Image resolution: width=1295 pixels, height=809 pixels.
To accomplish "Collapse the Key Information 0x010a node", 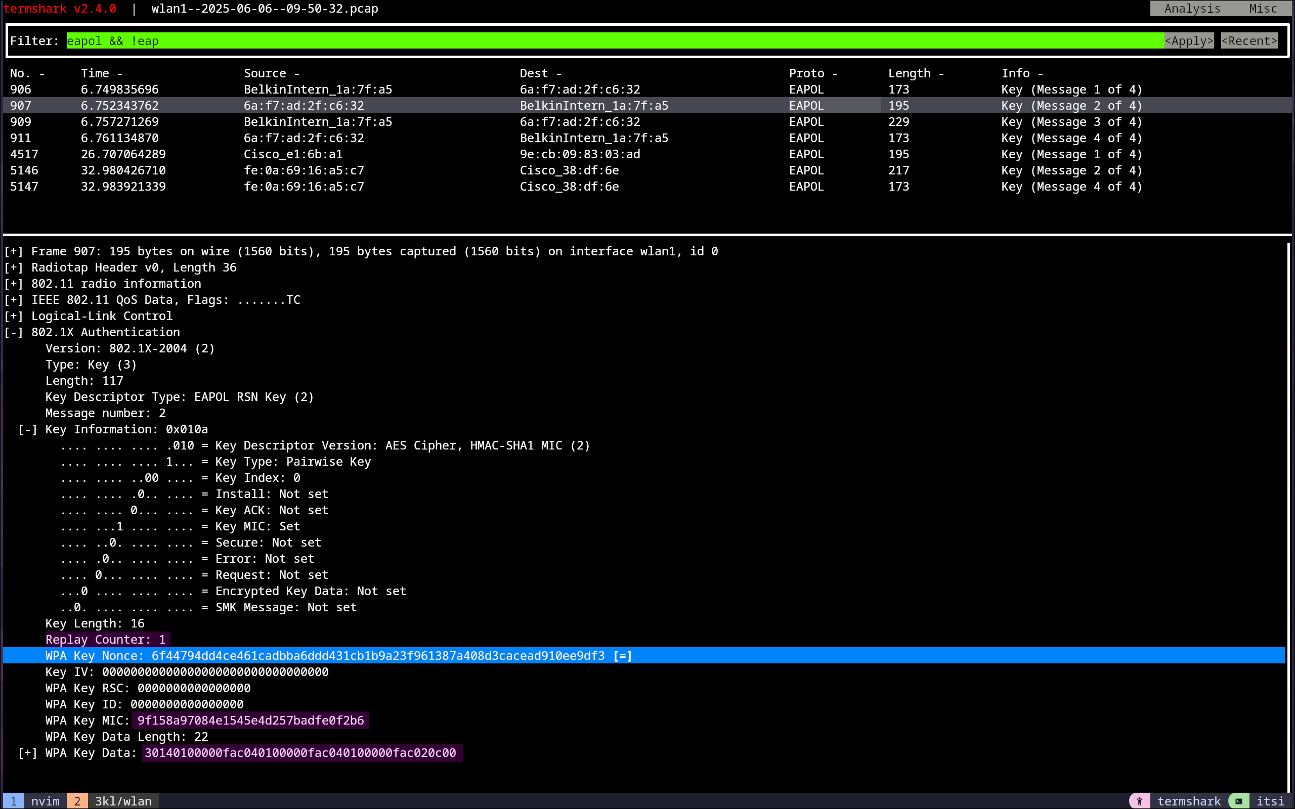I will point(28,429).
